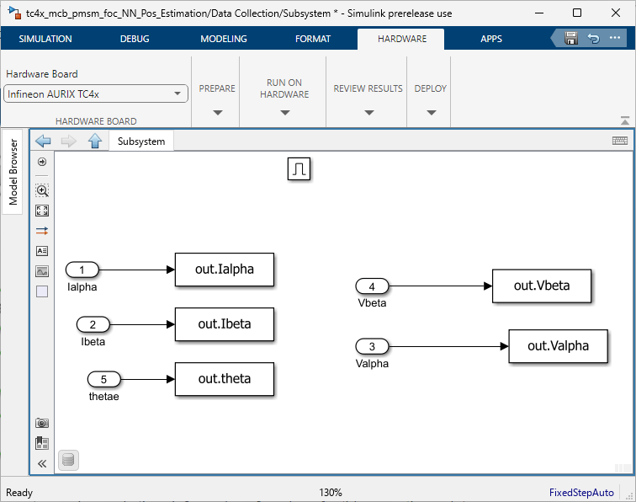Open the more options ellipsis in the toolstrip
The height and width of the screenshot is (502, 636).
click(x=615, y=38)
